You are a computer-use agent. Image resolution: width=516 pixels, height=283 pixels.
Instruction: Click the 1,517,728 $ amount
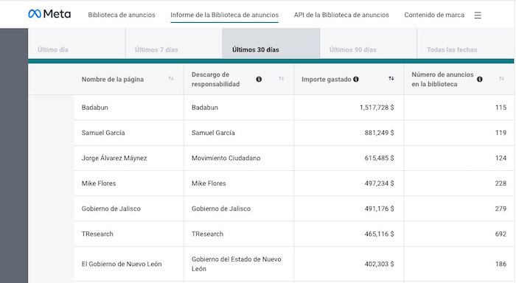click(x=377, y=108)
